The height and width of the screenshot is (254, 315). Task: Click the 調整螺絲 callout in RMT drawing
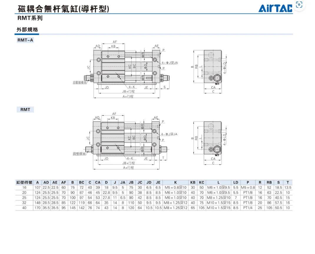(79, 154)
